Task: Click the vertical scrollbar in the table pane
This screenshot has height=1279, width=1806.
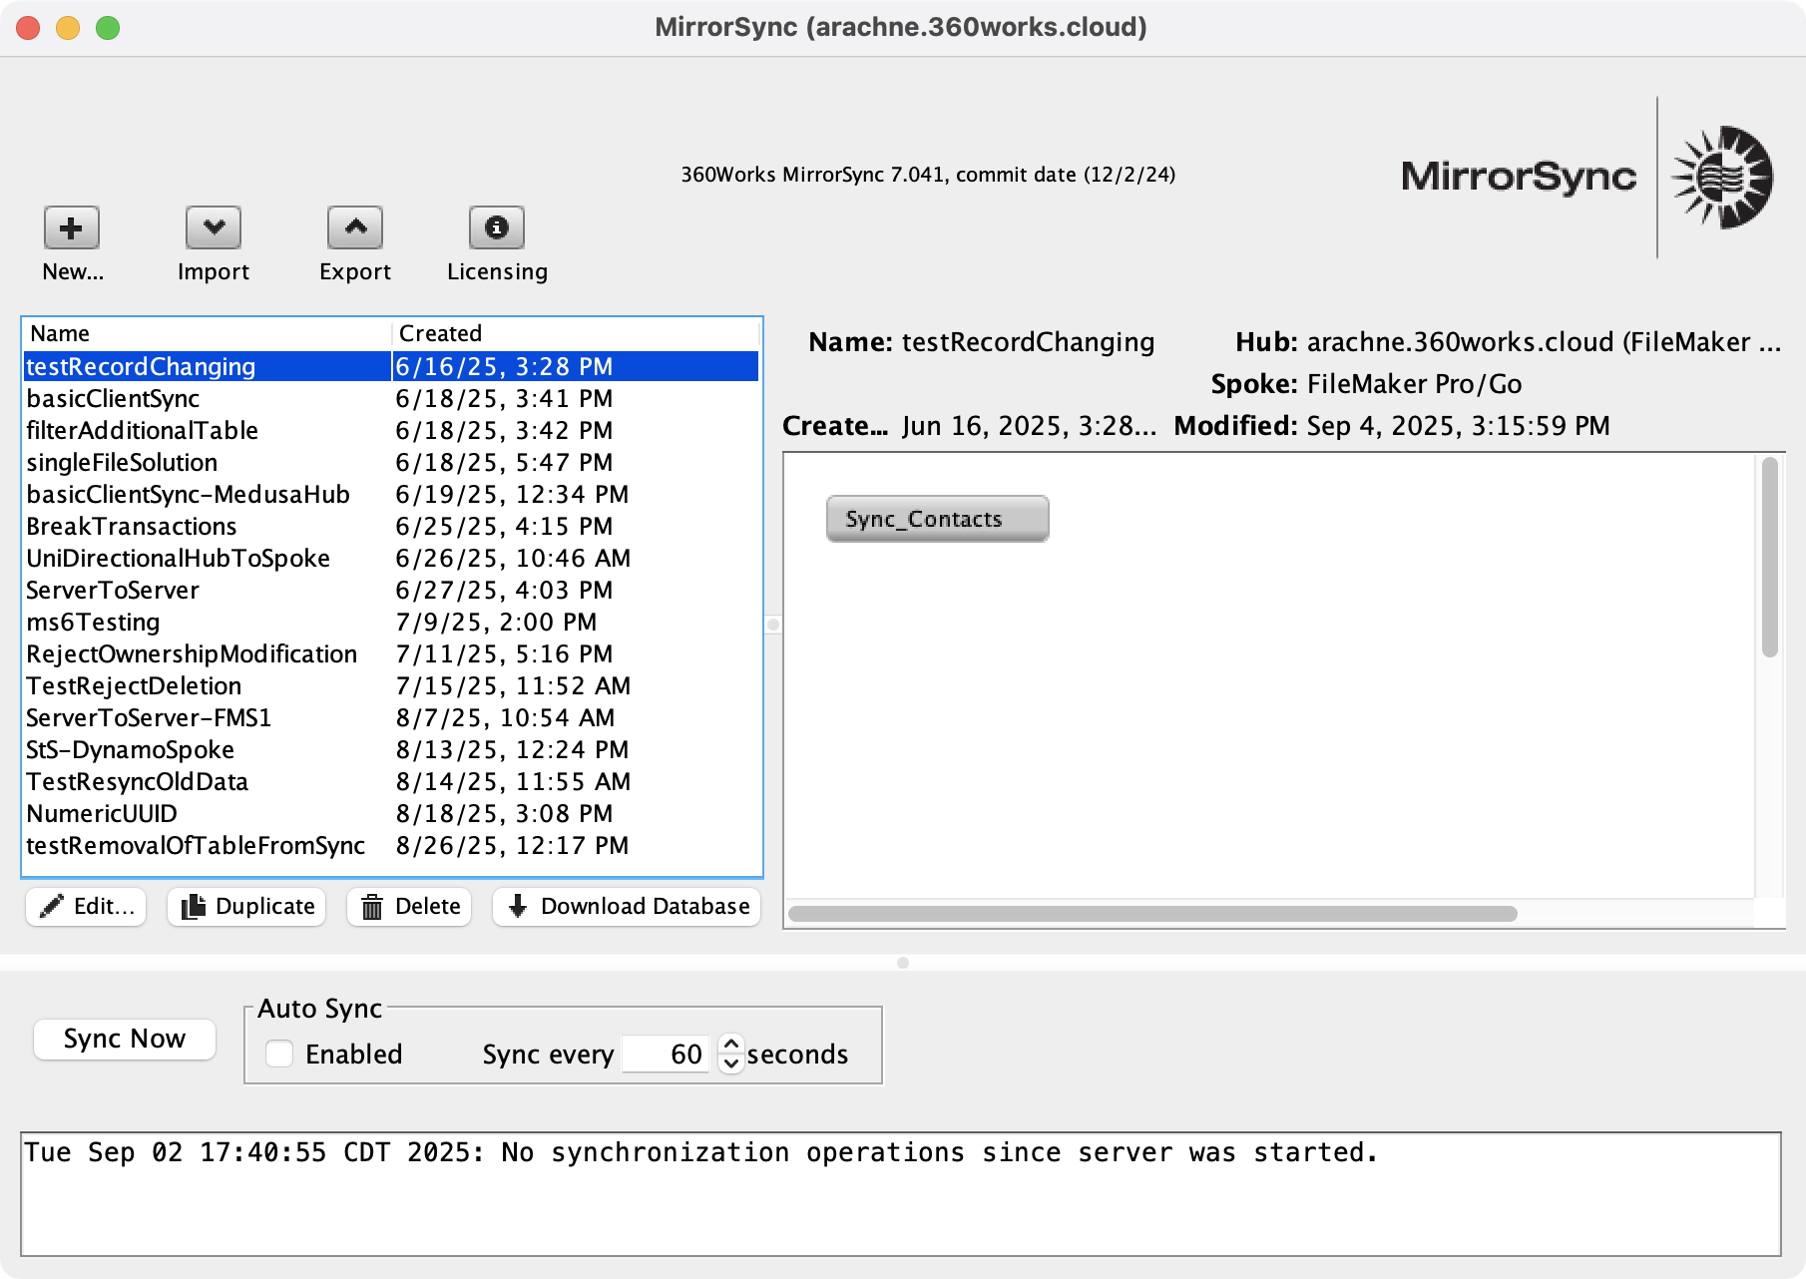Action: click(x=1770, y=557)
